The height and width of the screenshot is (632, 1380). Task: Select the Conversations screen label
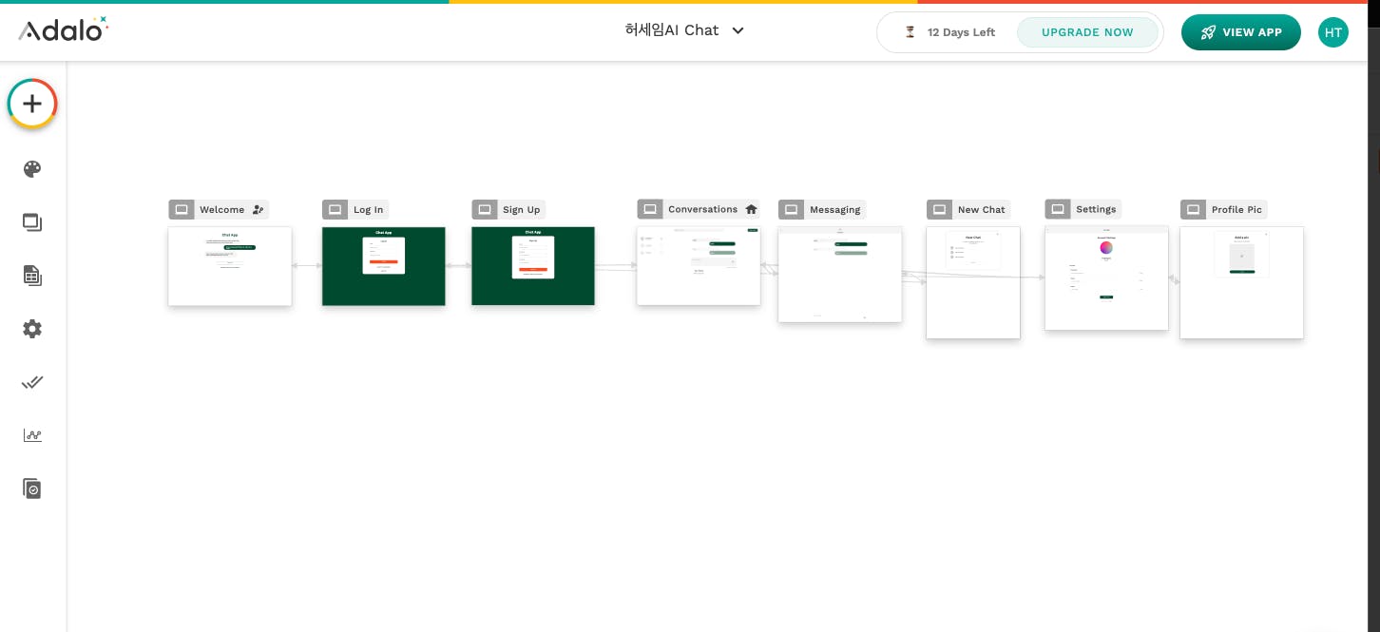click(x=702, y=209)
